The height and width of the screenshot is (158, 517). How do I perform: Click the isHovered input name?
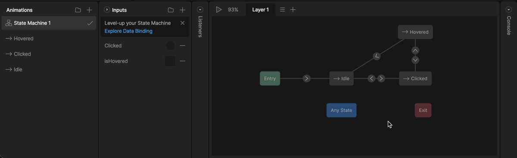pos(116,61)
